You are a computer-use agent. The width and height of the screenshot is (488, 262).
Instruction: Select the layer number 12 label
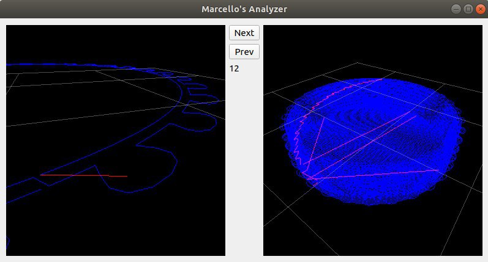(234, 68)
